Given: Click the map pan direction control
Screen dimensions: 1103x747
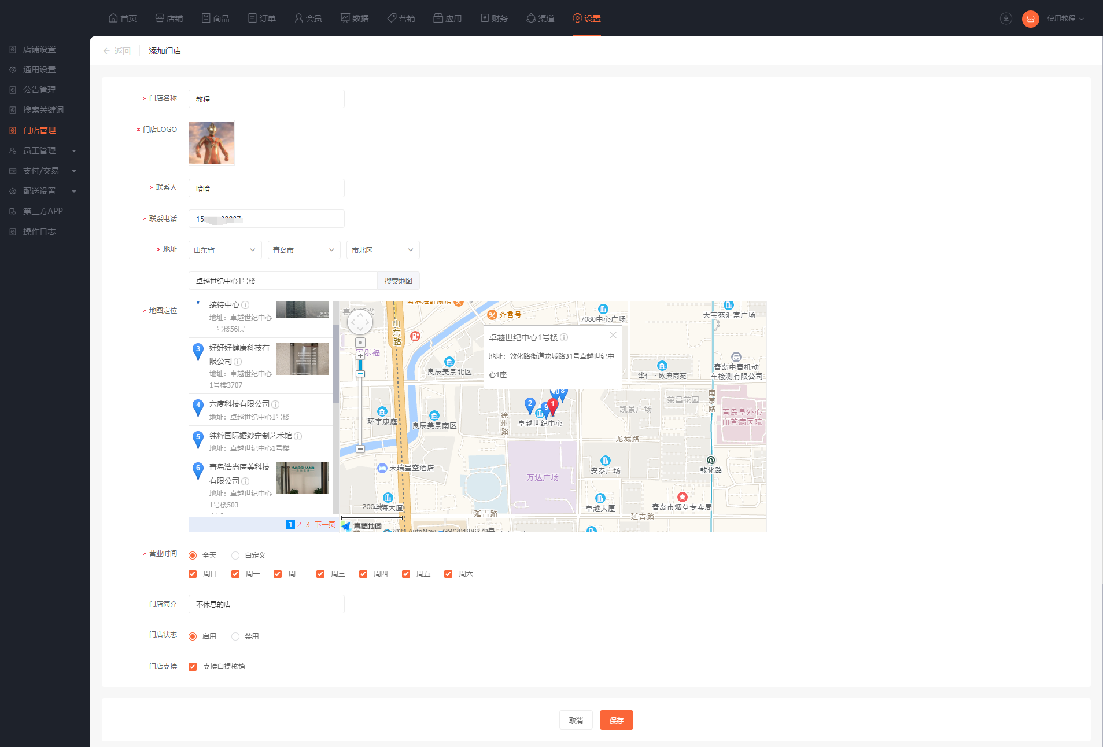Looking at the screenshot, I should pyautogui.click(x=360, y=322).
